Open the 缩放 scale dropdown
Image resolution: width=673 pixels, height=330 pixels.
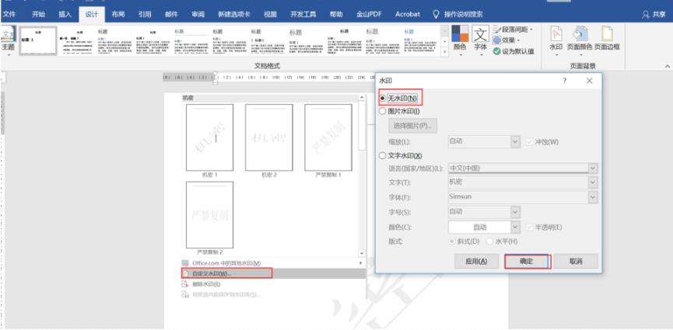[x=515, y=141]
